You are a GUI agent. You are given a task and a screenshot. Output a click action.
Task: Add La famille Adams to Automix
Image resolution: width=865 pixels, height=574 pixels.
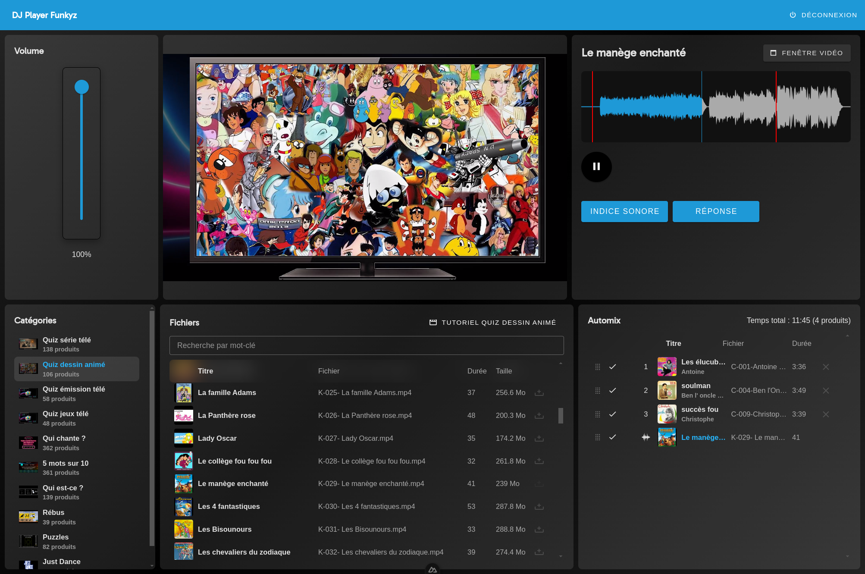point(539,392)
